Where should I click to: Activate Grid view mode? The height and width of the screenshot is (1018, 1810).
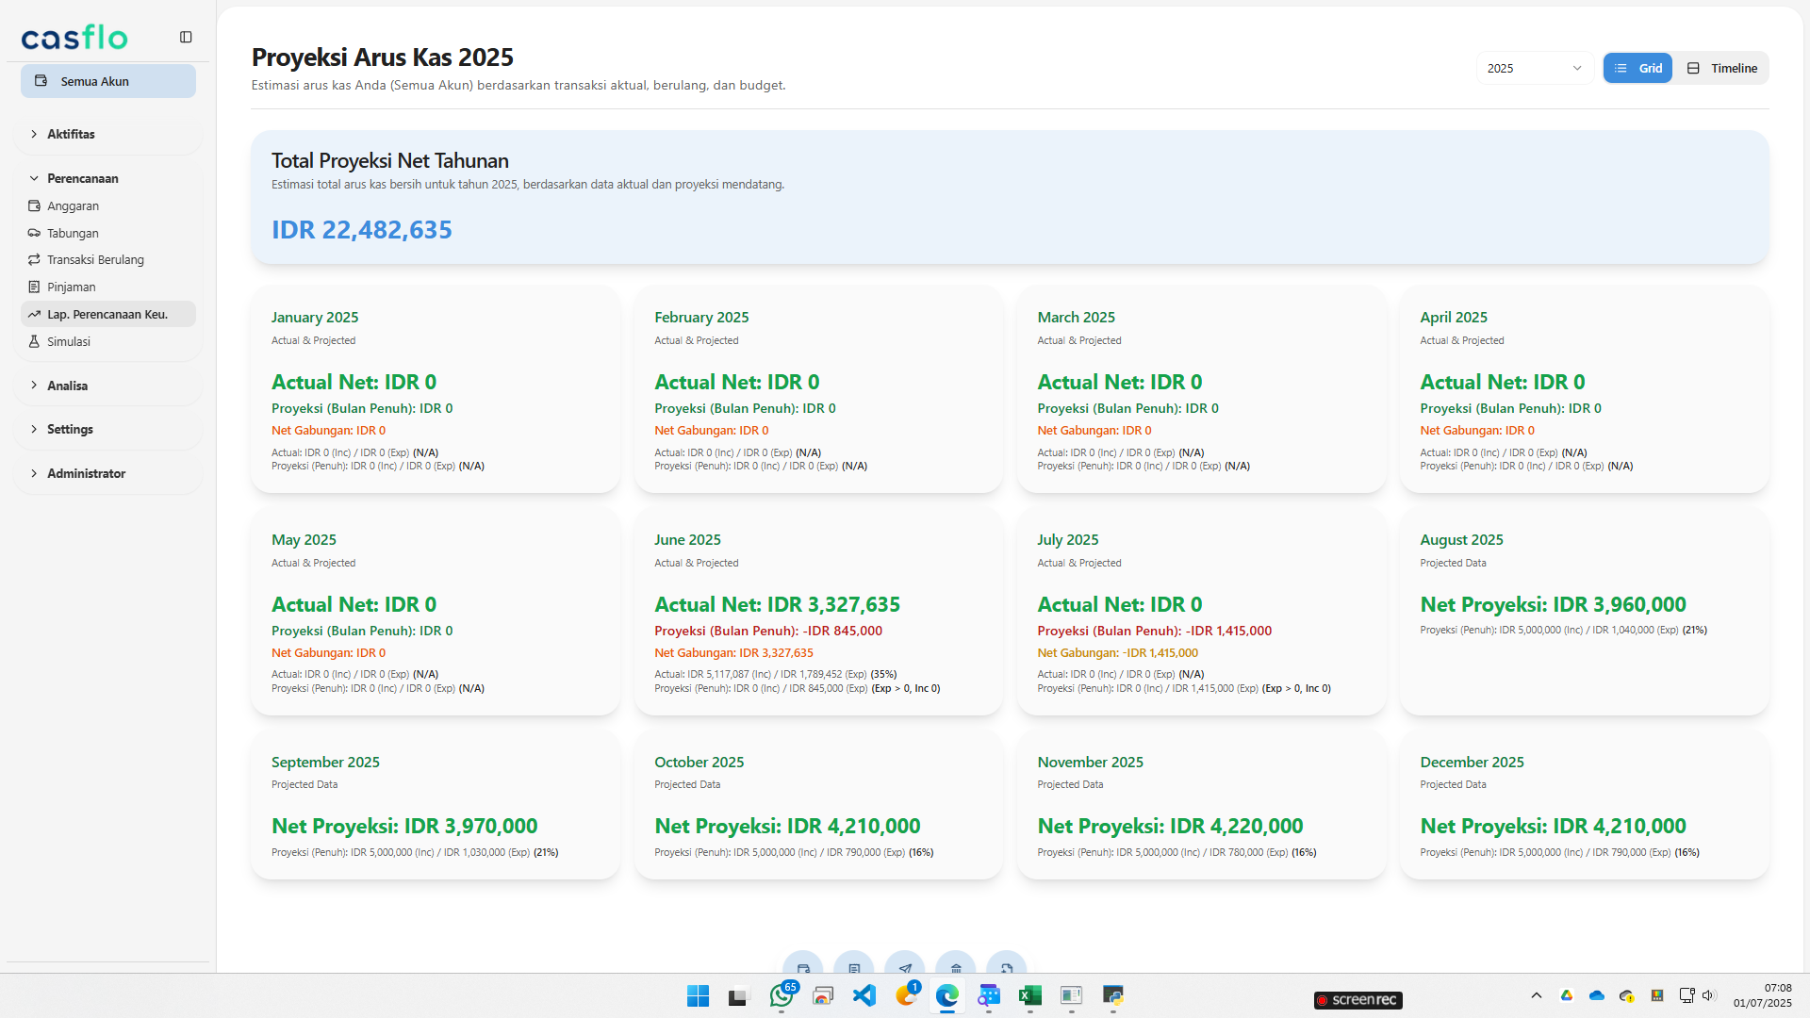click(1637, 68)
